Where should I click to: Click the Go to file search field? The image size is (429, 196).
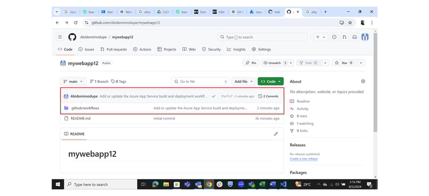click(200, 81)
